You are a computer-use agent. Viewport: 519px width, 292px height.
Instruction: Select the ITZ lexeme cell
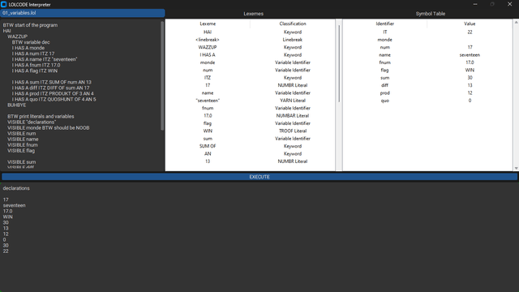point(208,78)
